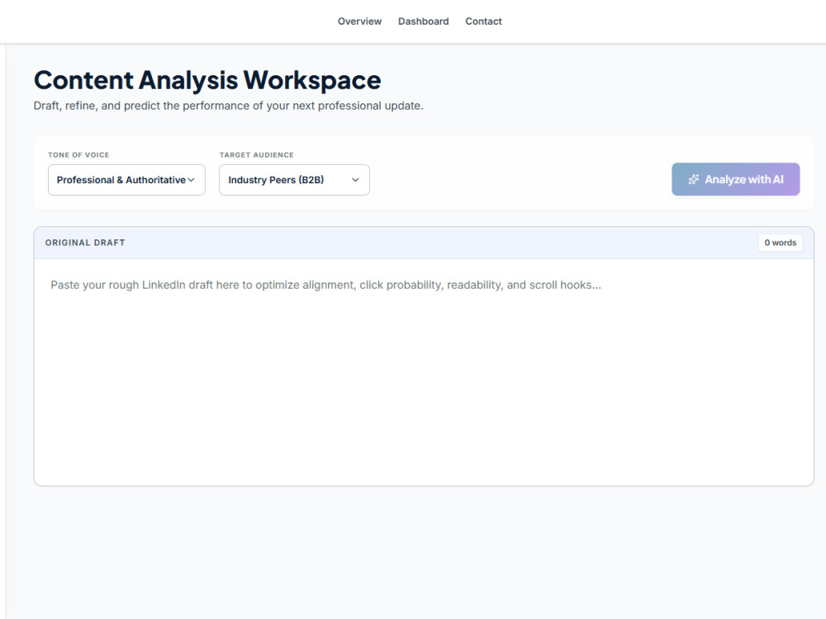Click the subtitle about drafting professional updates
Viewport: 826px width, 619px height.
coord(228,106)
